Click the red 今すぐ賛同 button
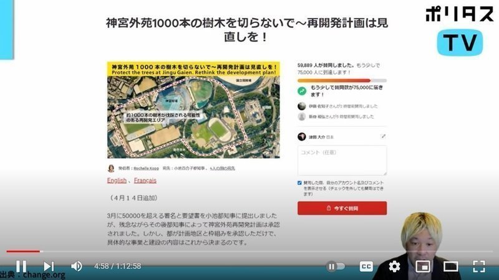The width and height of the screenshot is (499, 280). 342,208
